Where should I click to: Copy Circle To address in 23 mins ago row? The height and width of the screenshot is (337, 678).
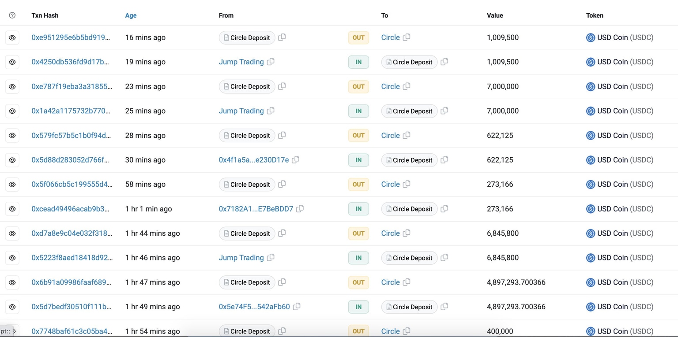[407, 86]
